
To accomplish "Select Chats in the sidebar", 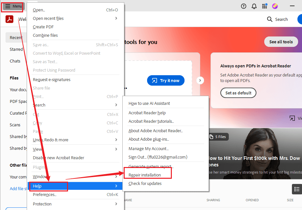I will (15, 61).
